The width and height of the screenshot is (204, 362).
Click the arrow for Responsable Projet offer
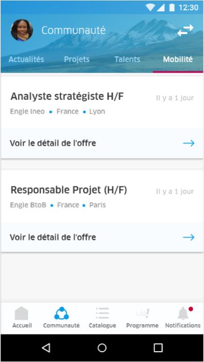(189, 237)
